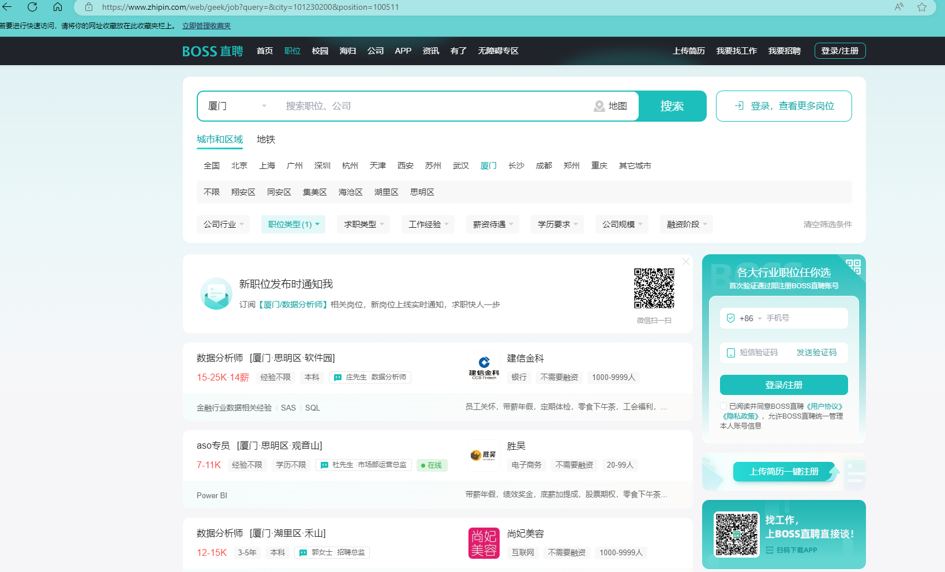Click 立即管理收藏夹 link
945x572 pixels.
pyautogui.click(x=207, y=26)
